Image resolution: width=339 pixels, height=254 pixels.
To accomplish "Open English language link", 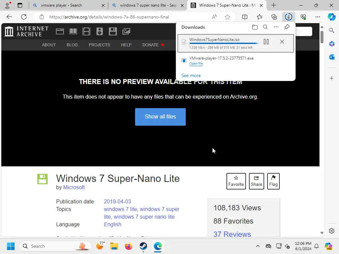I will (x=113, y=225).
